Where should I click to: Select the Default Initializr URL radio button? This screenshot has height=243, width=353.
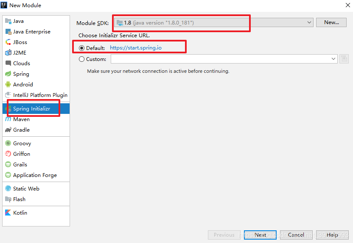point(81,48)
